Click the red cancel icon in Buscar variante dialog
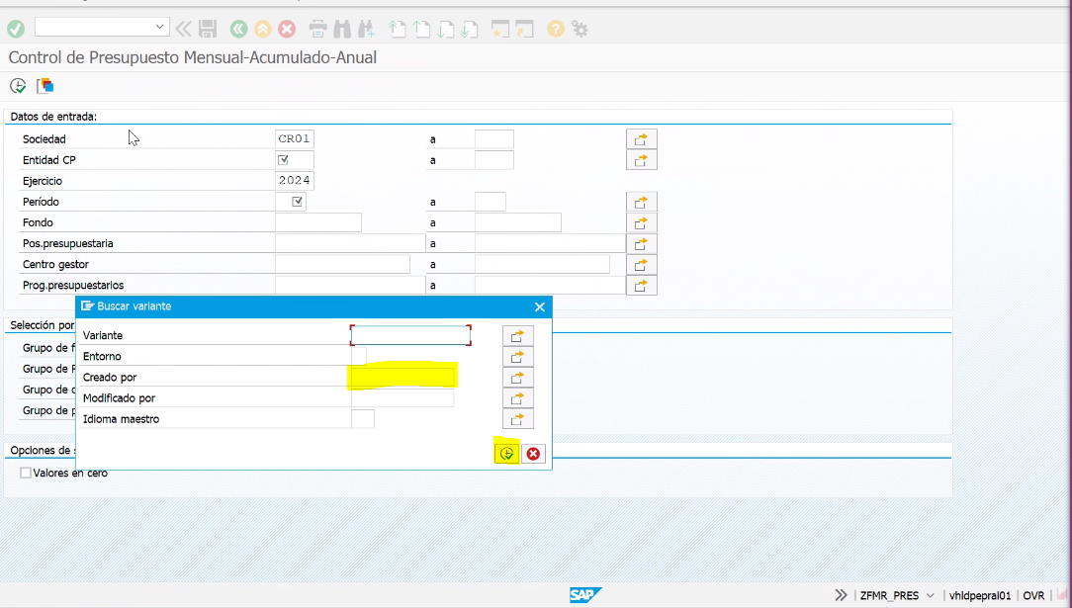The height and width of the screenshot is (608, 1072). point(533,454)
